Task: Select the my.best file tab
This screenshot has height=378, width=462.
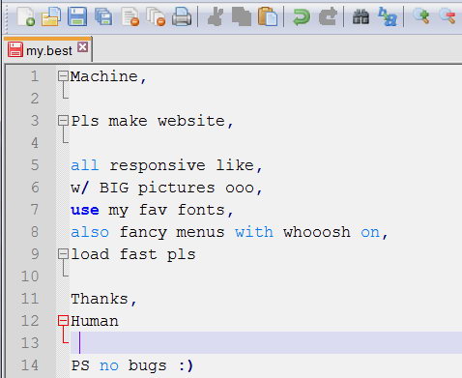Action: point(48,50)
